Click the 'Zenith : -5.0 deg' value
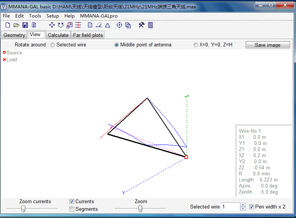The height and width of the screenshot is (218, 296). tap(258, 192)
